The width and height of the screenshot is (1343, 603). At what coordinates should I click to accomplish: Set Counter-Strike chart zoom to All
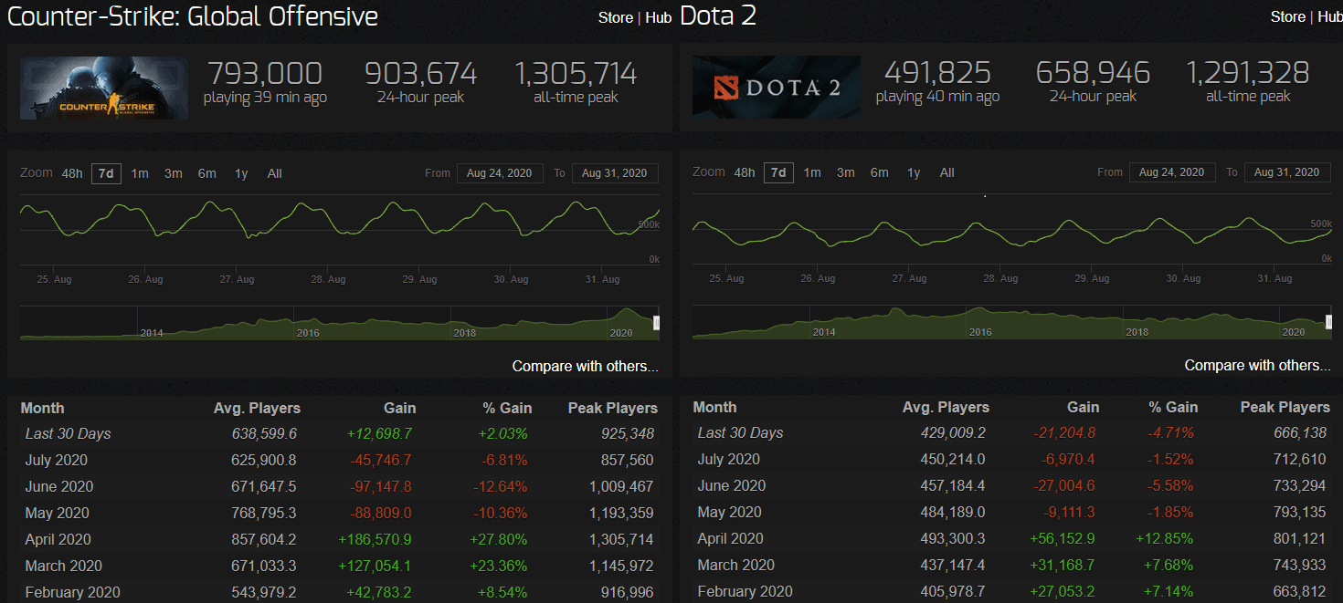point(274,173)
